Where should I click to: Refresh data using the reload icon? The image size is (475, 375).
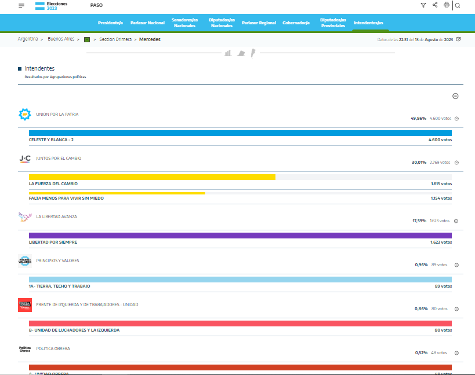pos(458,39)
